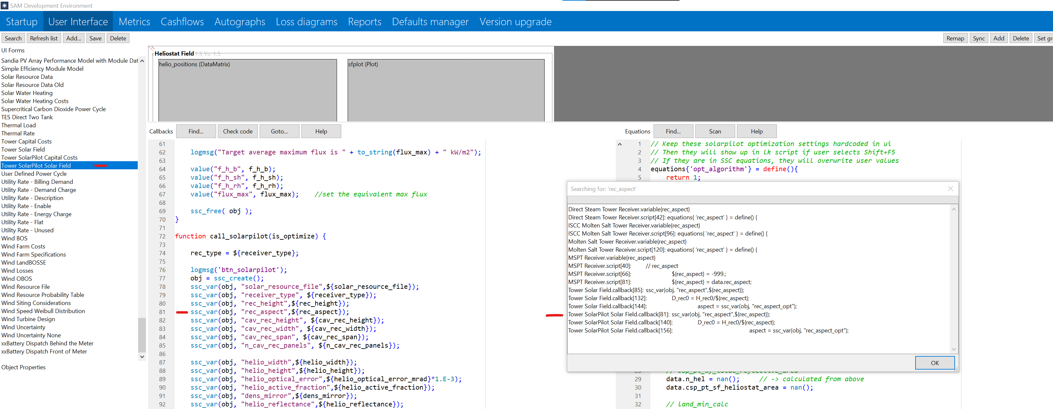Select Tower Solar Field in the UI Forms list
Image resolution: width=1053 pixels, height=409 pixels.
point(23,149)
